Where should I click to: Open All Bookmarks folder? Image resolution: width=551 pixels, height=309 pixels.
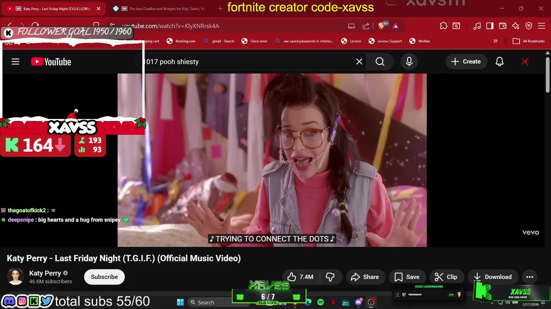click(529, 41)
